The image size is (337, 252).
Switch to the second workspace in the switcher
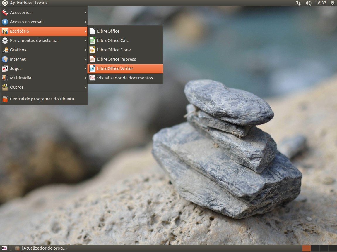315,248
